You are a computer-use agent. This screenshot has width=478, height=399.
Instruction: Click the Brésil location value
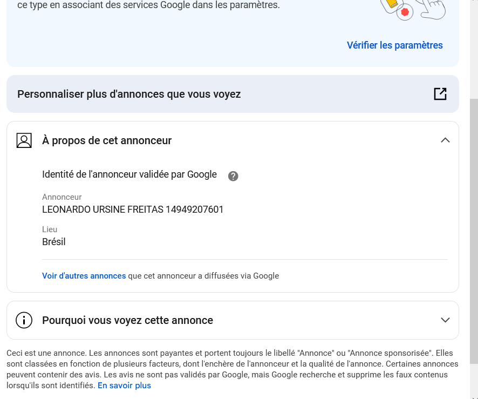coord(54,242)
